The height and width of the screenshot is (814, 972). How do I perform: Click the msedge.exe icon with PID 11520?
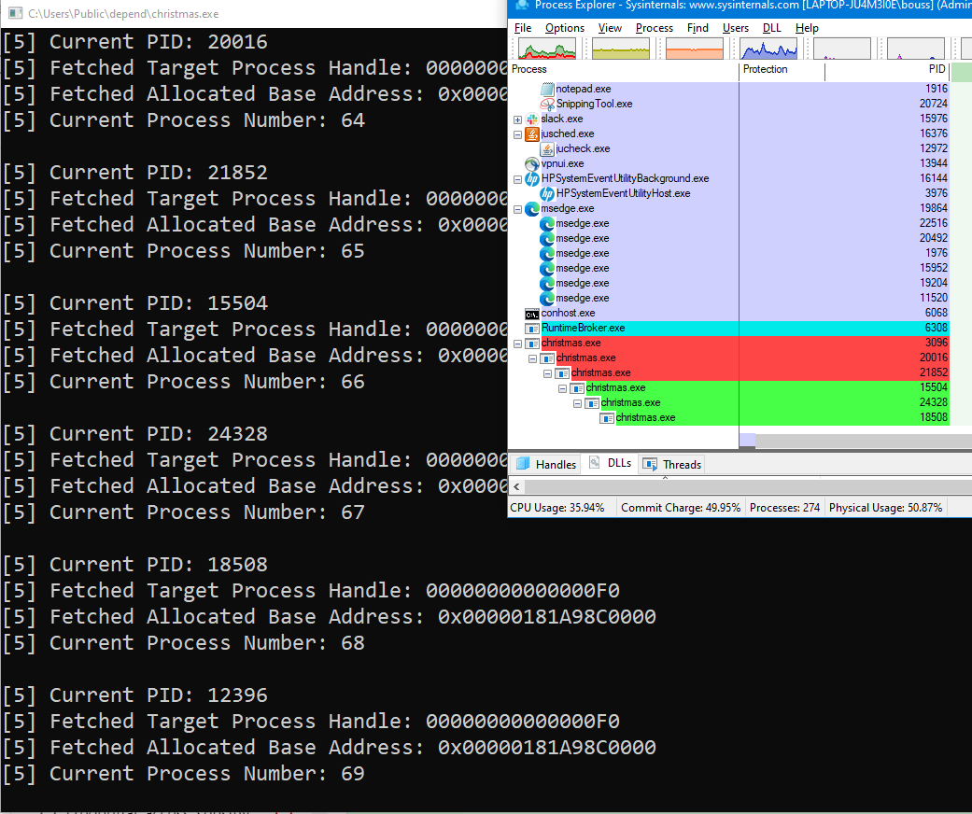(x=547, y=298)
